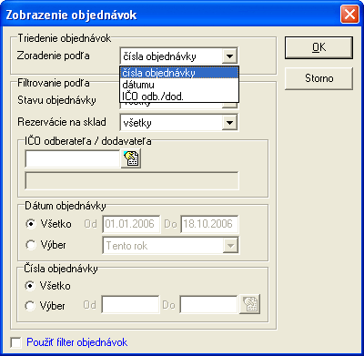Screen dimensions: 364x356
Task: Click the IČO odberateľa input field
Action: (73, 158)
